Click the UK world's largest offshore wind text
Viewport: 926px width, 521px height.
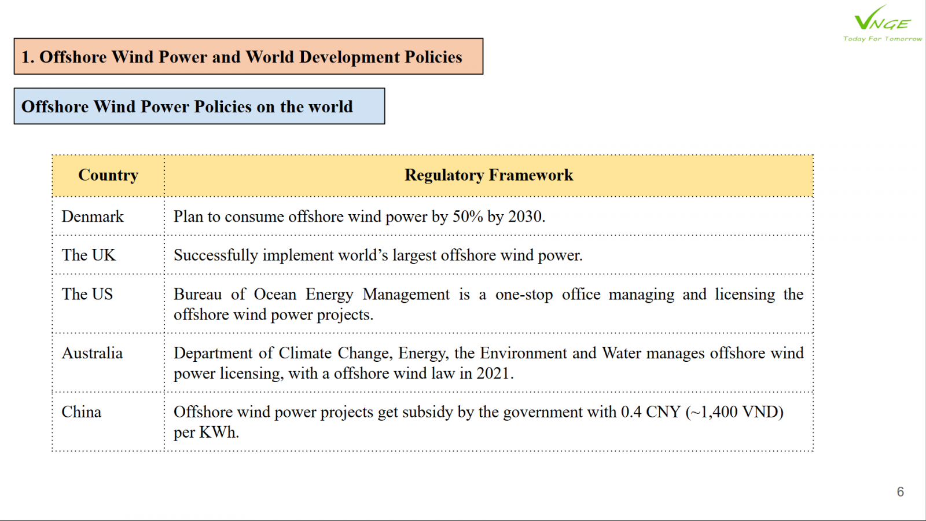pos(378,255)
